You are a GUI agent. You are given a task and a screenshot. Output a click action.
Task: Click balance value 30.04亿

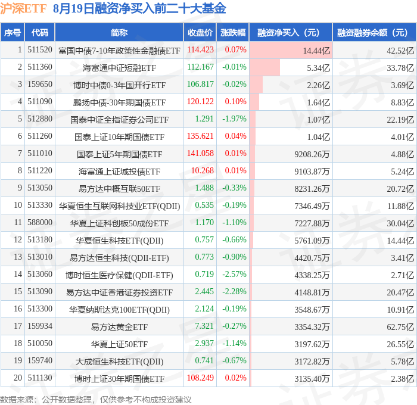tap(400, 223)
